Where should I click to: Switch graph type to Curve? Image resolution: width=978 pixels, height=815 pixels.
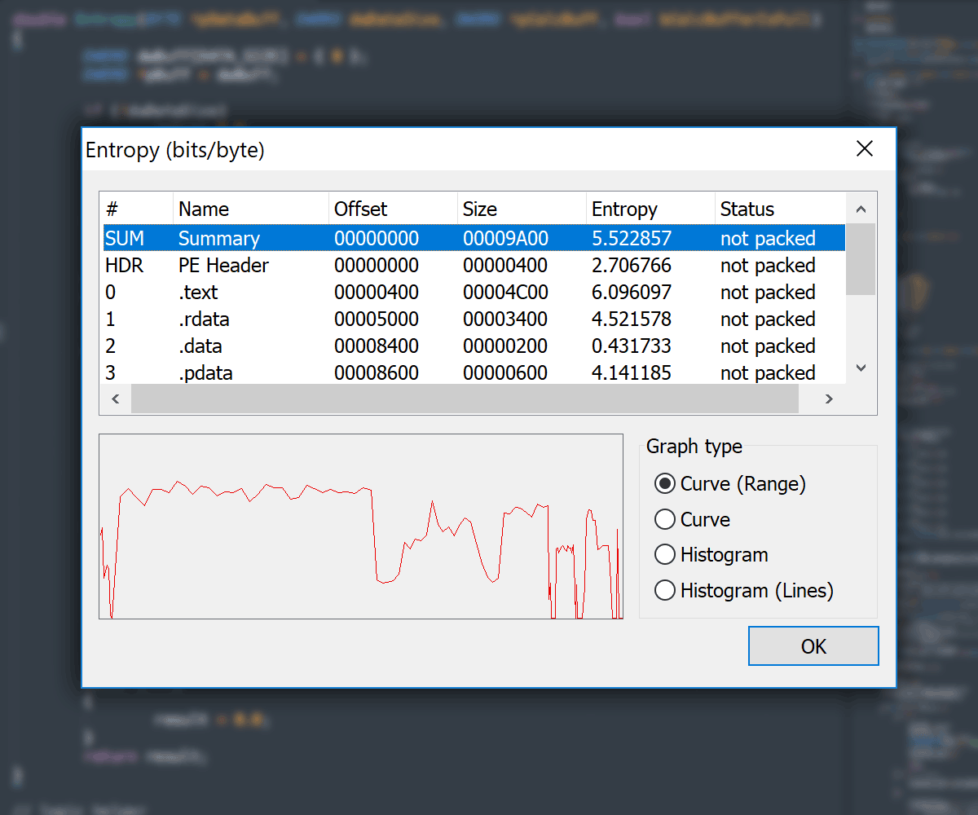pyautogui.click(x=665, y=519)
